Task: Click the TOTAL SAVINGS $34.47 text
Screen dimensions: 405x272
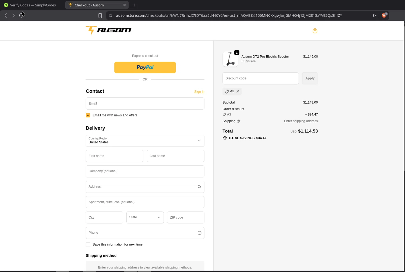Action: [x=247, y=138]
